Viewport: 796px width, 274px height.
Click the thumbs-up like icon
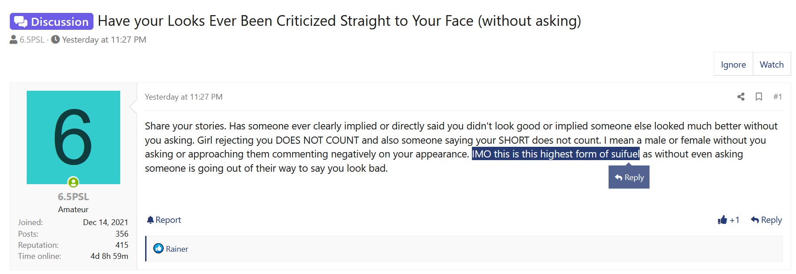click(722, 220)
